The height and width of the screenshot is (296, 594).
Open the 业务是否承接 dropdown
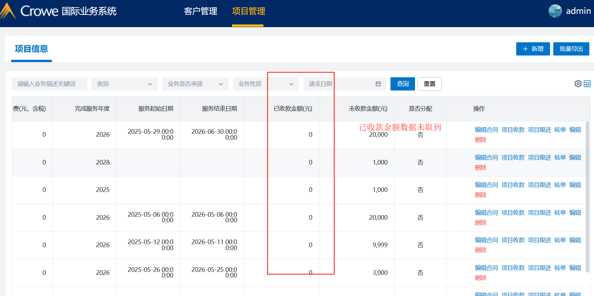point(195,84)
